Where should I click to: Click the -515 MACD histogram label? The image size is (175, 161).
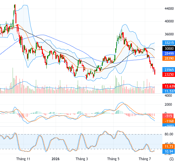(x=168, y=116)
